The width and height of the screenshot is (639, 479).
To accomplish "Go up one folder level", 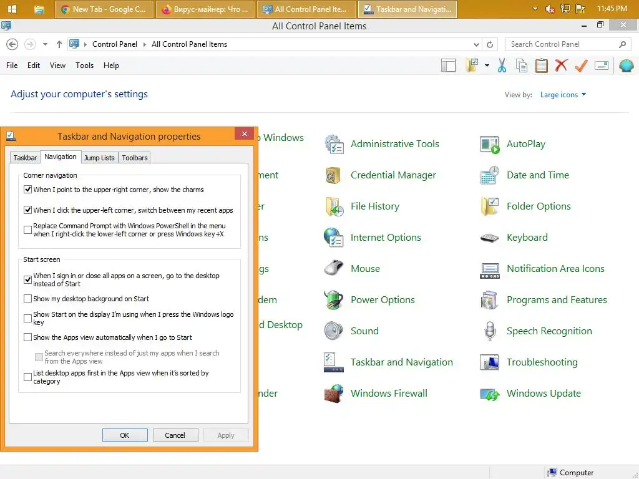I will coord(59,44).
